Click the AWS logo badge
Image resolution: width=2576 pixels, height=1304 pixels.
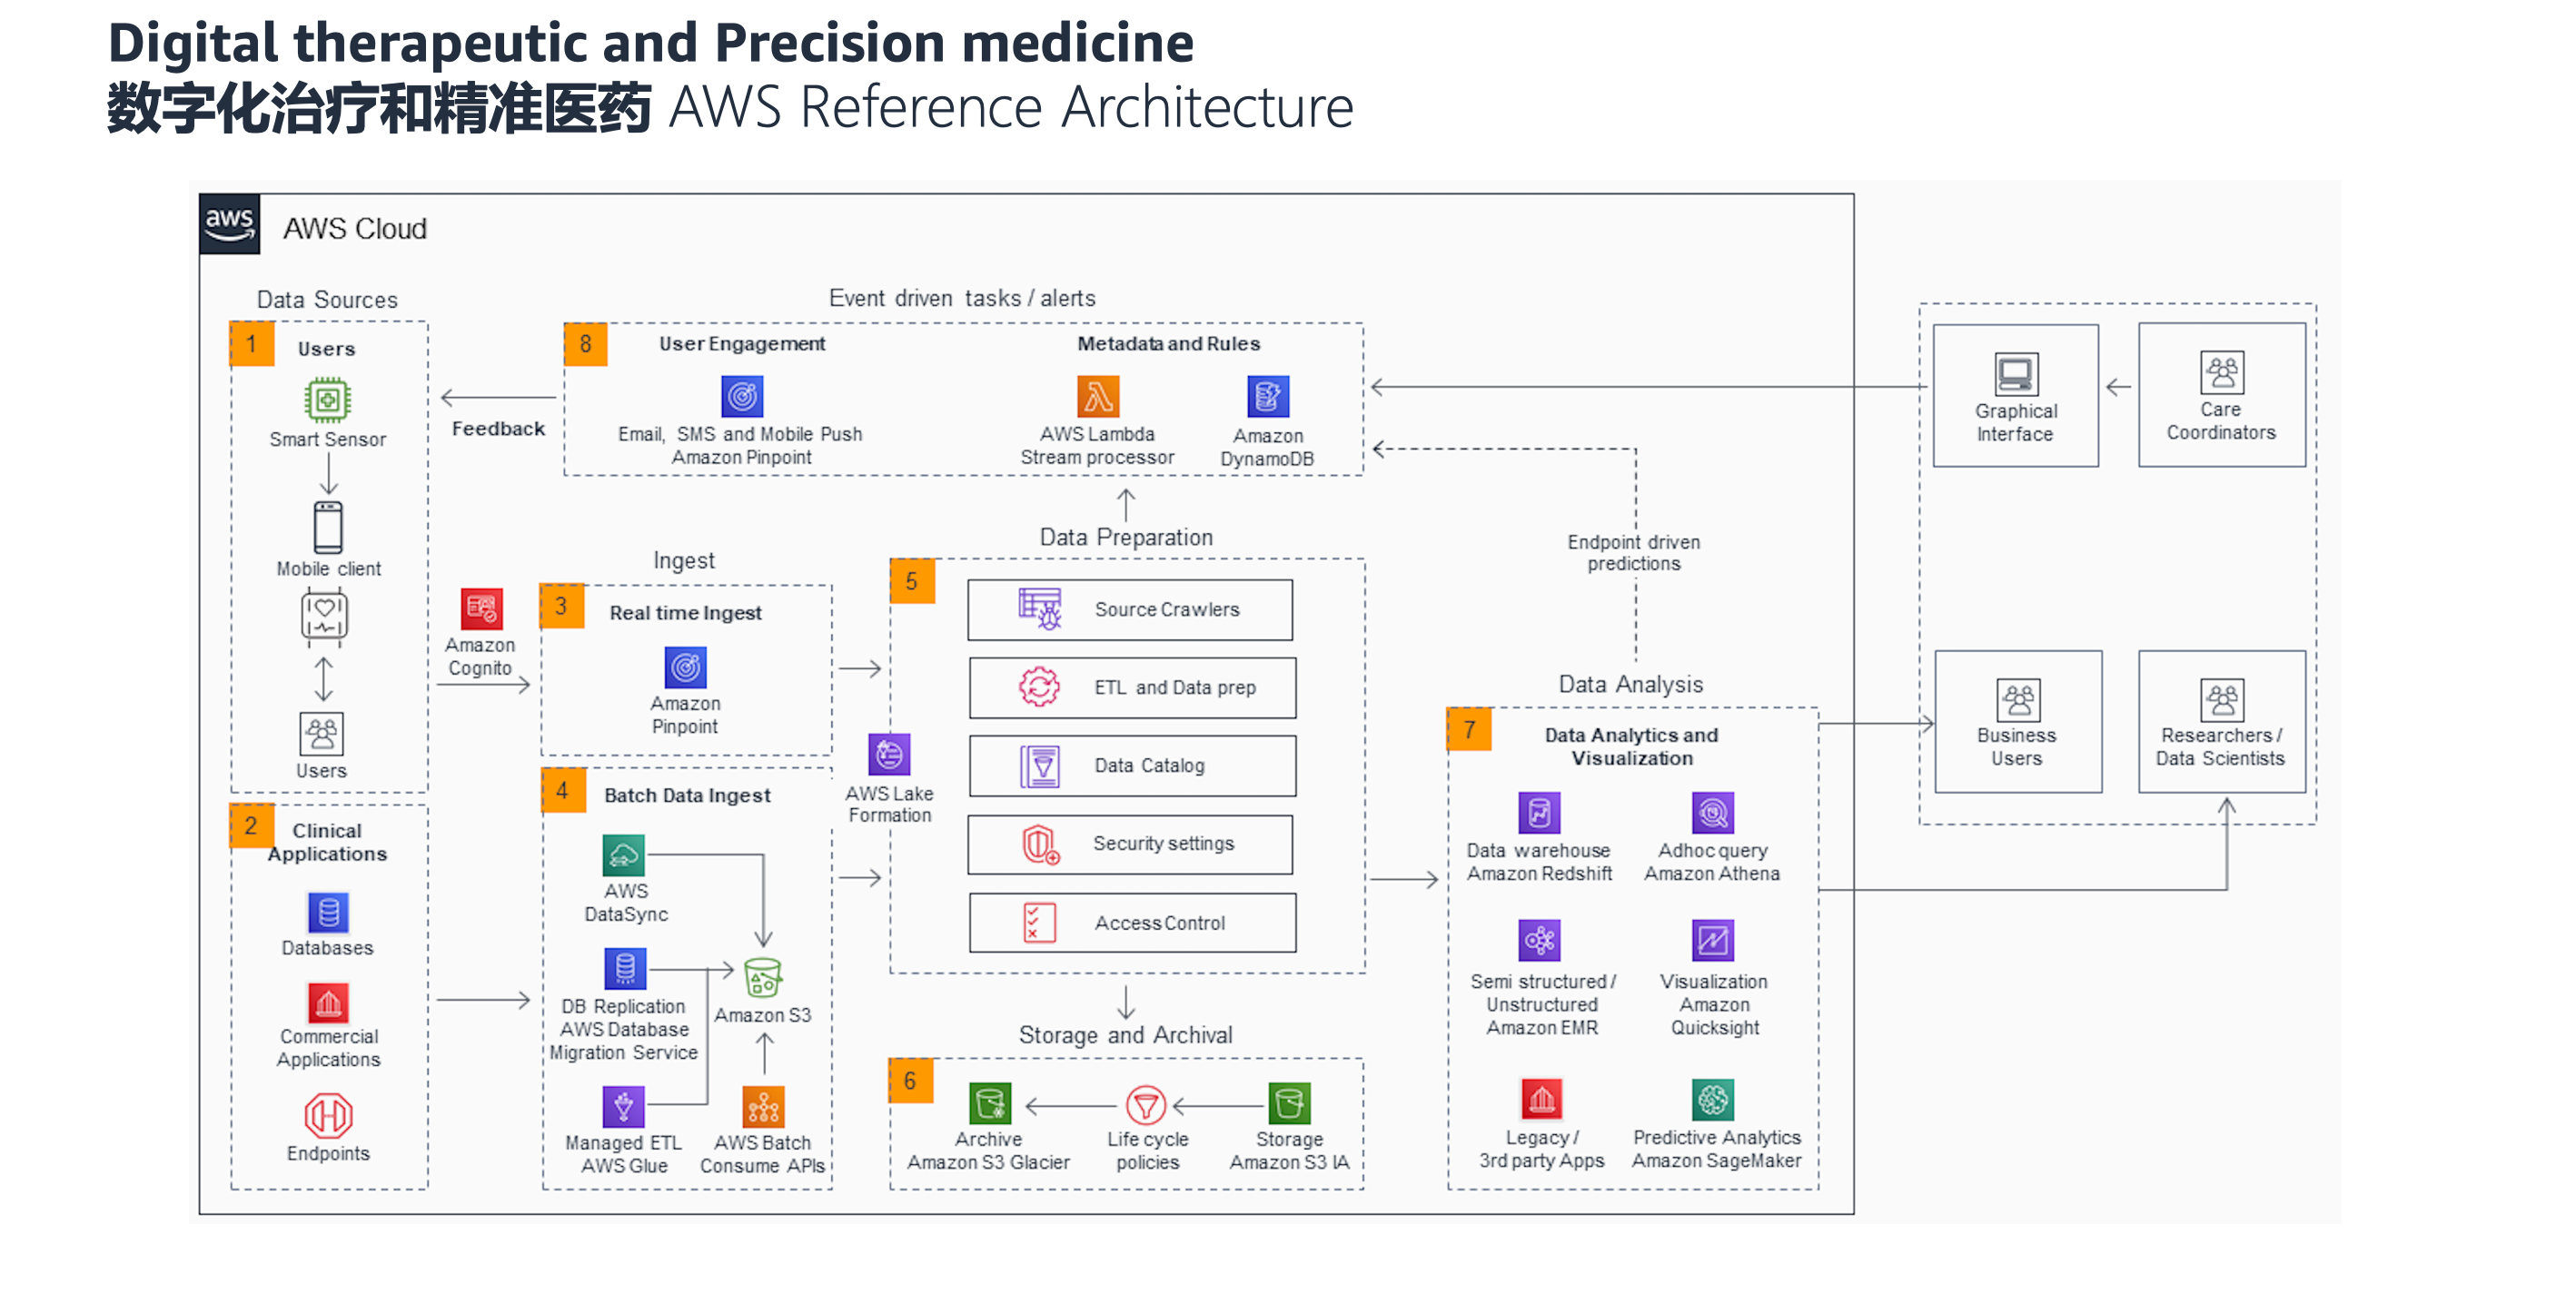click(x=230, y=224)
